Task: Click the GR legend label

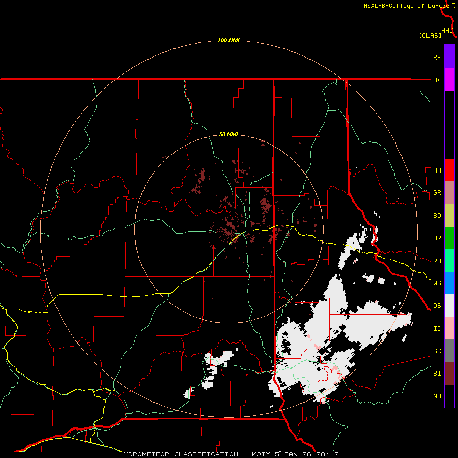Action: (x=437, y=193)
